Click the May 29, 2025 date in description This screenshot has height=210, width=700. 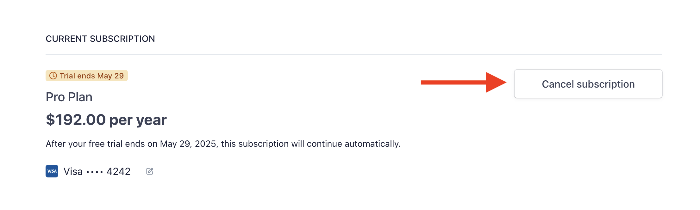pyautogui.click(x=186, y=144)
